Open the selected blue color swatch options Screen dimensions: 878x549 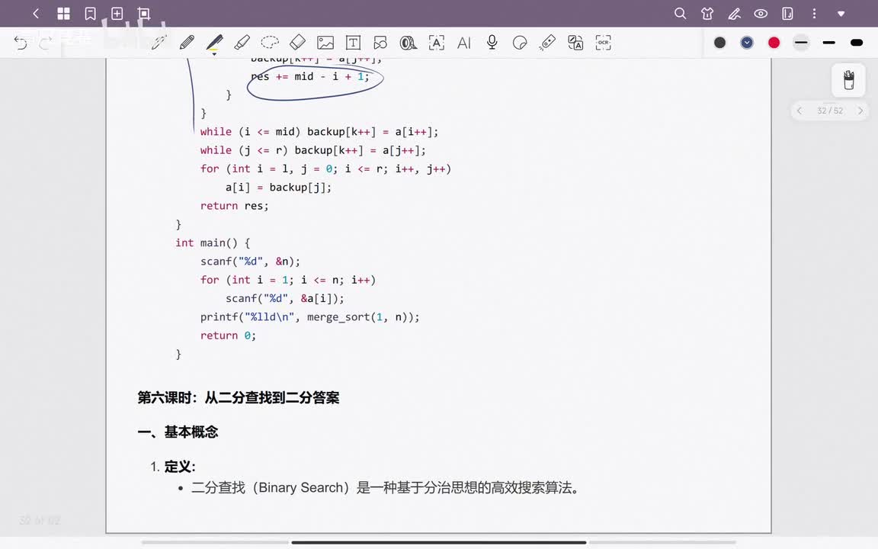pos(747,43)
